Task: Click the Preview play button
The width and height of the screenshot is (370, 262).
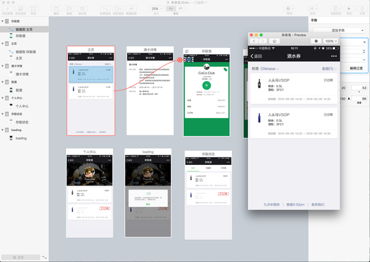Action: point(349,9)
